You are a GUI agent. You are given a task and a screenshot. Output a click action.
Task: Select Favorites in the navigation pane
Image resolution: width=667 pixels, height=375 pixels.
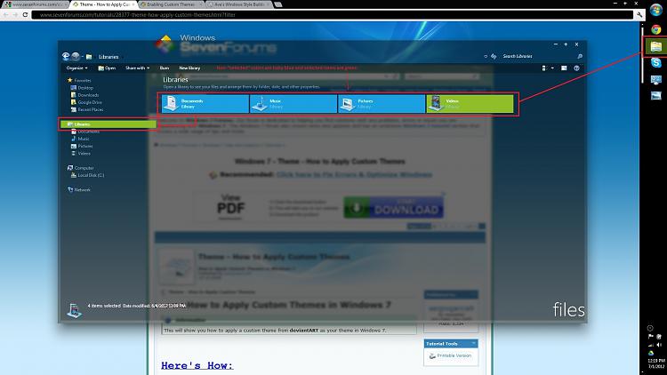point(79,80)
